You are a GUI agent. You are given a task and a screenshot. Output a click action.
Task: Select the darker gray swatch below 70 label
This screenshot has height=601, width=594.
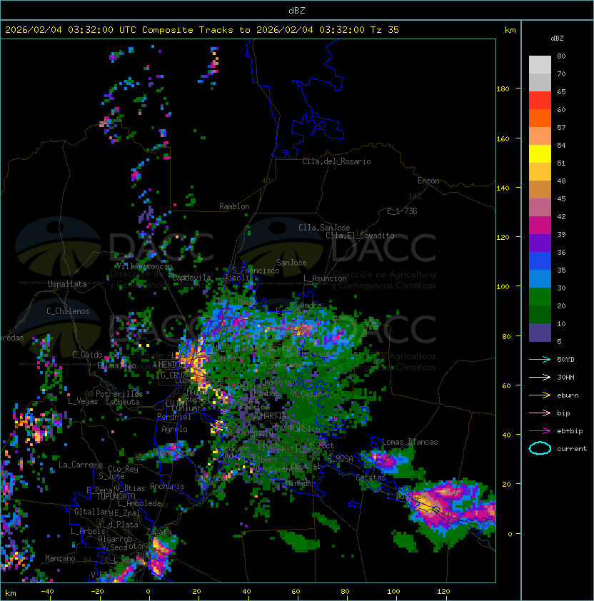tap(540, 82)
